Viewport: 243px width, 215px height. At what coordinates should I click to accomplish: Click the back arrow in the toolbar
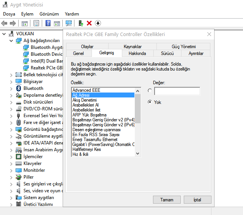5,23
